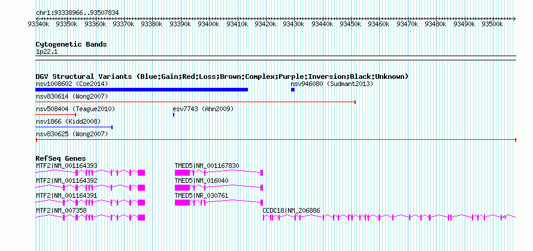Open the esv7743 (Ahn2009) label

[x=203, y=109]
